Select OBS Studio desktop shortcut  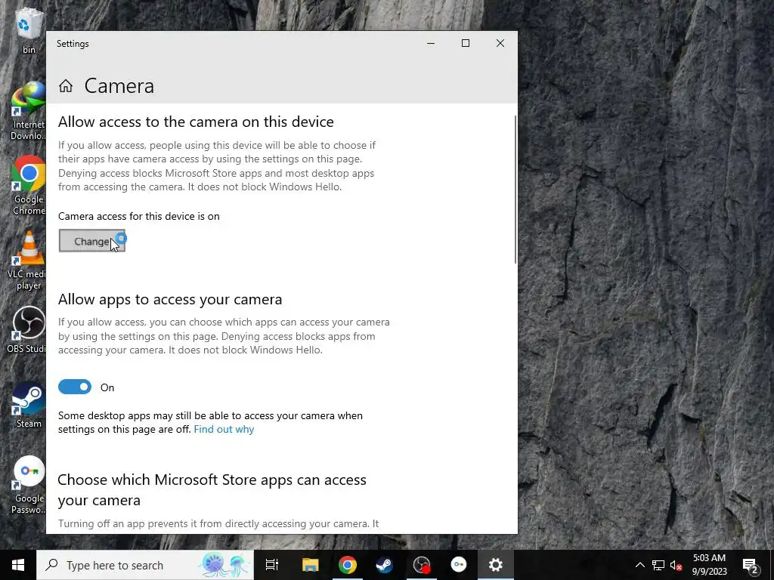click(28, 331)
